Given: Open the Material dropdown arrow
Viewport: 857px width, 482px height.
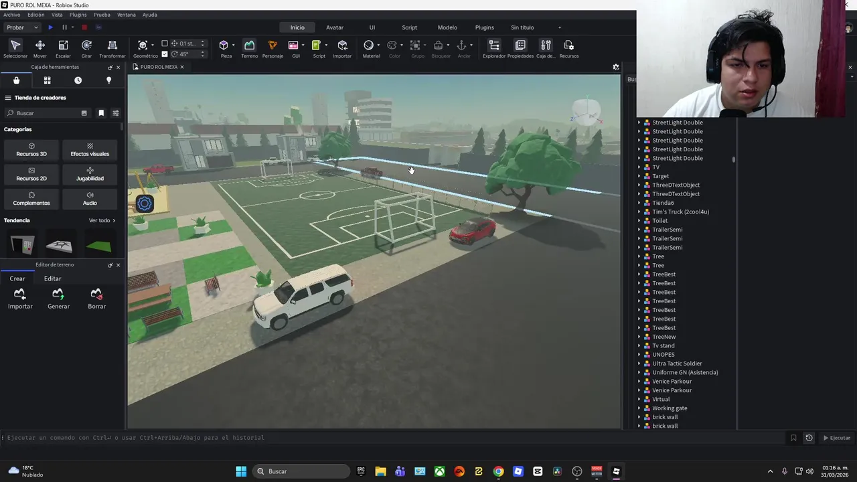Looking at the screenshot, I should (378, 46).
